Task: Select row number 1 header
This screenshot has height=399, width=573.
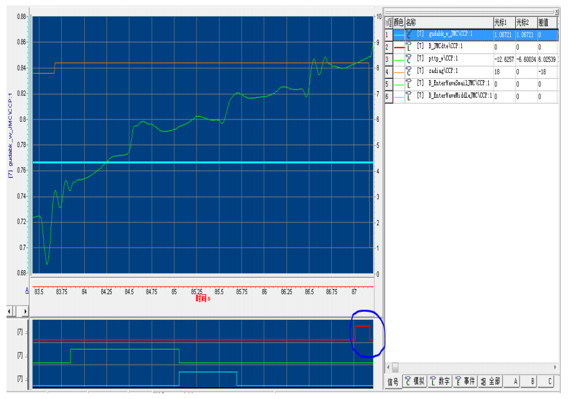Action: tap(389, 35)
